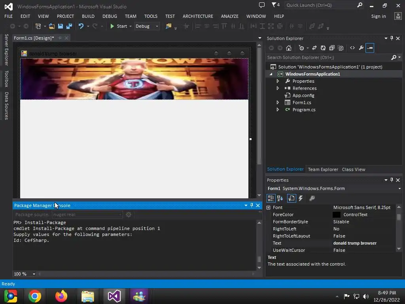405x304 pixels.
Task: Click the Save floppy disk icon
Action: [x=61, y=26]
